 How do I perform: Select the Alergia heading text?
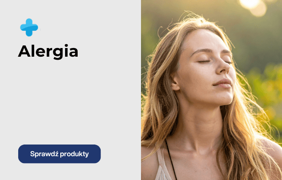(48, 51)
